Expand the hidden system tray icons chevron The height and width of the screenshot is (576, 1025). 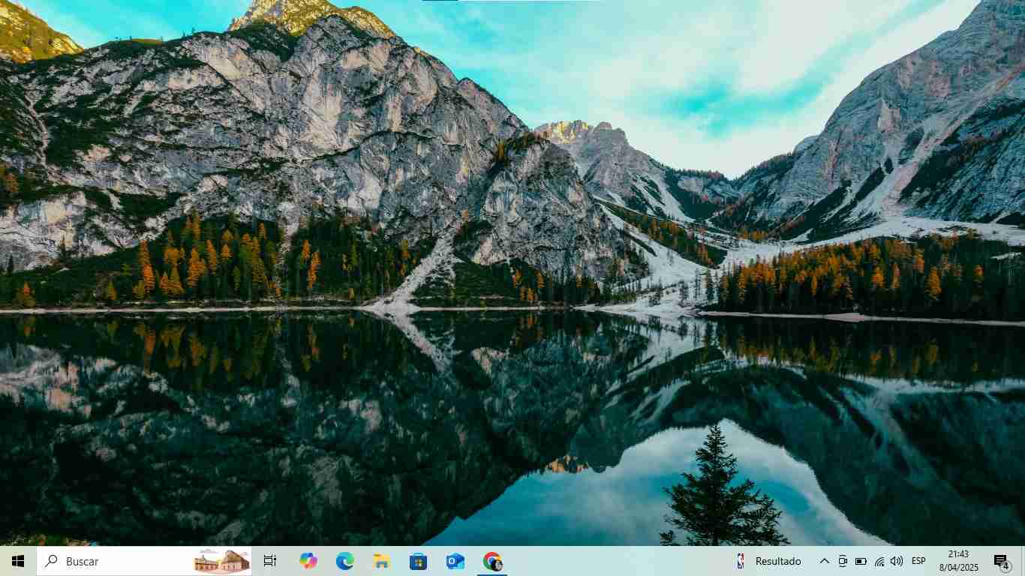click(824, 561)
